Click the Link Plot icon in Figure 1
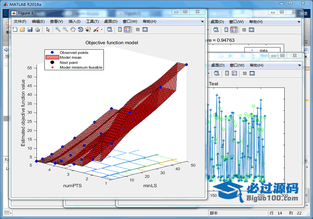This screenshot has height=219, width=313. point(109,29)
